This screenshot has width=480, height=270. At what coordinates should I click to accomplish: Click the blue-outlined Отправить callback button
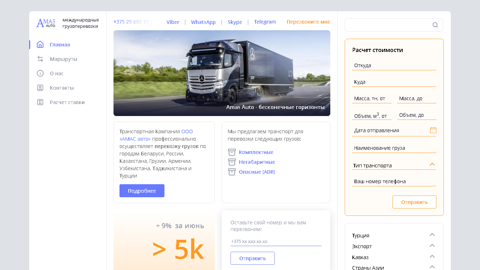[253, 258]
